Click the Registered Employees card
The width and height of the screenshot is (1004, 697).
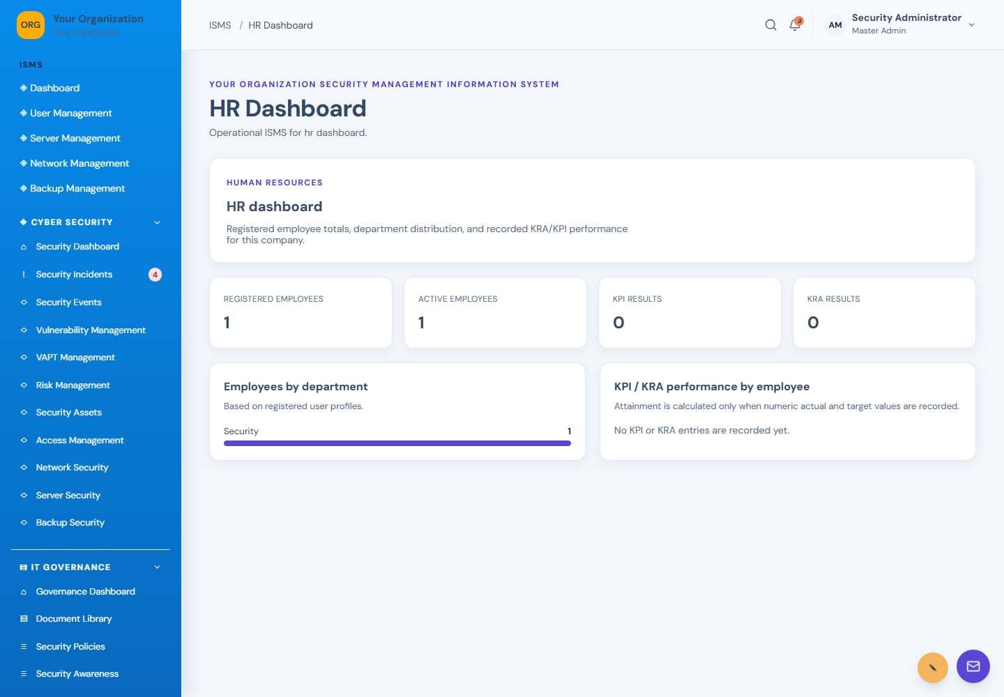[x=301, y=313]
